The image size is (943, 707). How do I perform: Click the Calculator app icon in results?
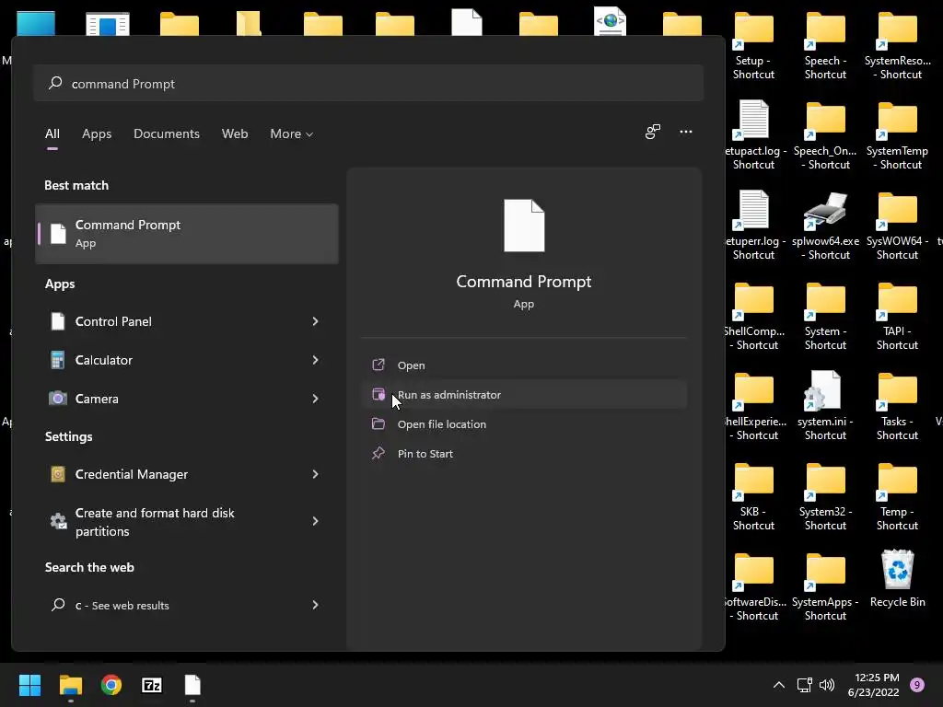pos(58,360)
